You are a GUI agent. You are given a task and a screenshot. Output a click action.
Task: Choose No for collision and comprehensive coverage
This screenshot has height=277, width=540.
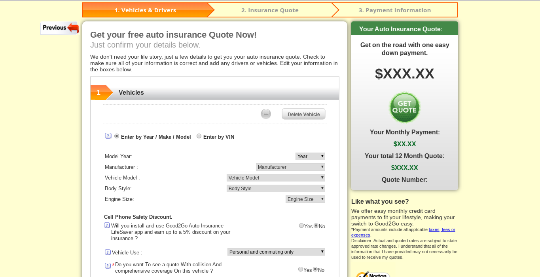[315, 269]
